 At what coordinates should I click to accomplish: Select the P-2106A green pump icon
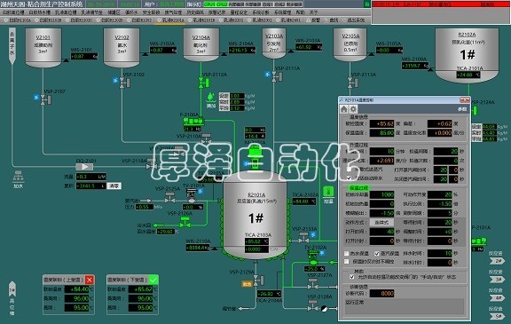click(x=193, y=122)
